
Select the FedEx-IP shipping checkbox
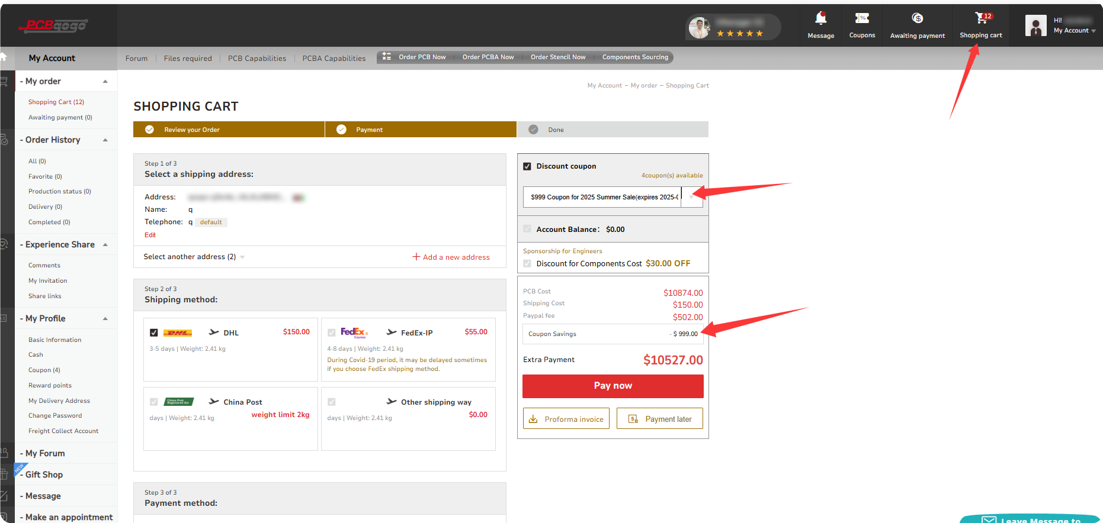[332, 332]
